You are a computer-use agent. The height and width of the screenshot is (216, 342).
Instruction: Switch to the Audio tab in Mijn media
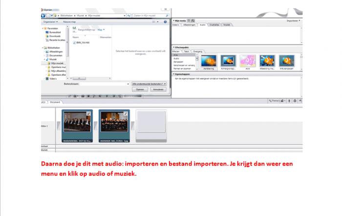203,25
